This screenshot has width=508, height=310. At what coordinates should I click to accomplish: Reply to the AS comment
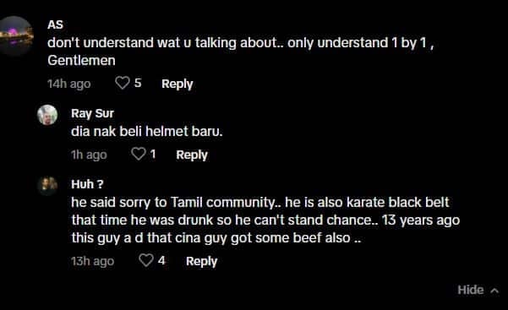[178, 84]
